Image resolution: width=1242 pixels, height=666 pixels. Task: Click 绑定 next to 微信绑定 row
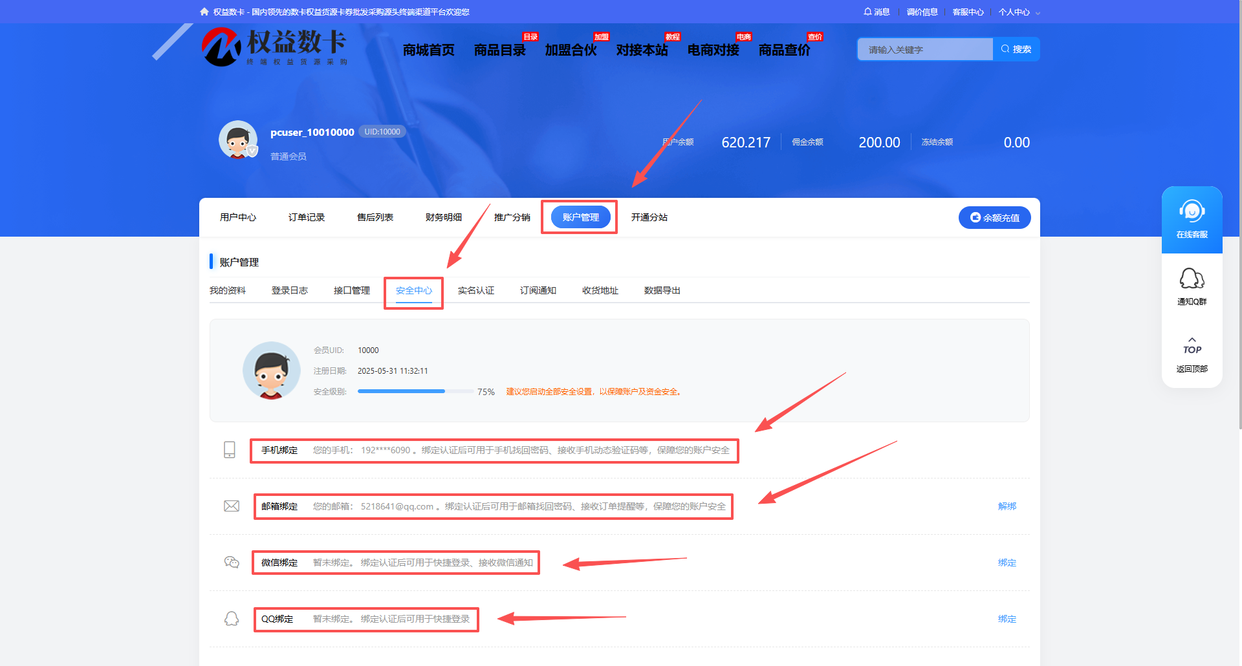pos(1007,562)
